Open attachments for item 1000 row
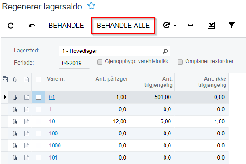Image resolution: width=246 pixels, height=164 pixels. [x=15, y=146]
